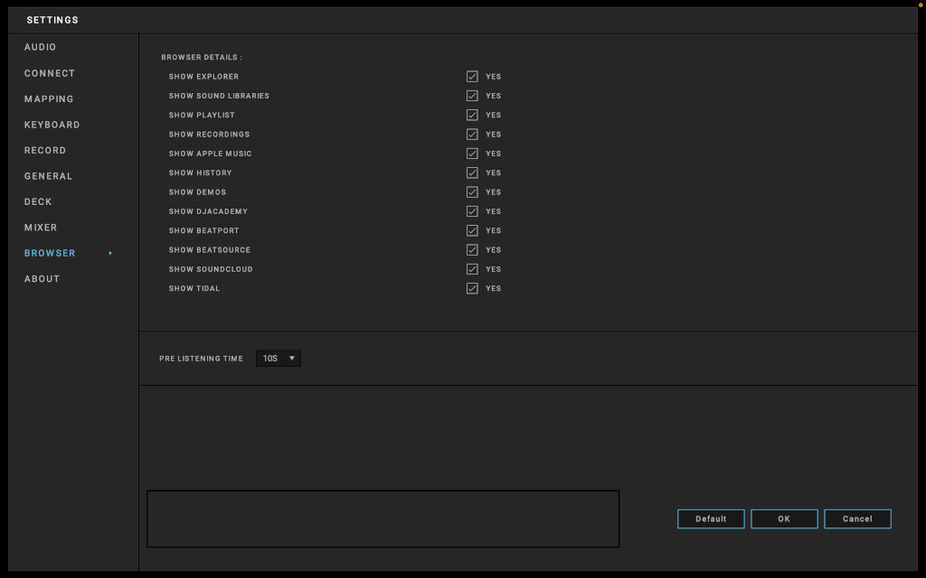Screen dimensions: 926x578
Task: Click the Default button
Action: pos(711,518)
